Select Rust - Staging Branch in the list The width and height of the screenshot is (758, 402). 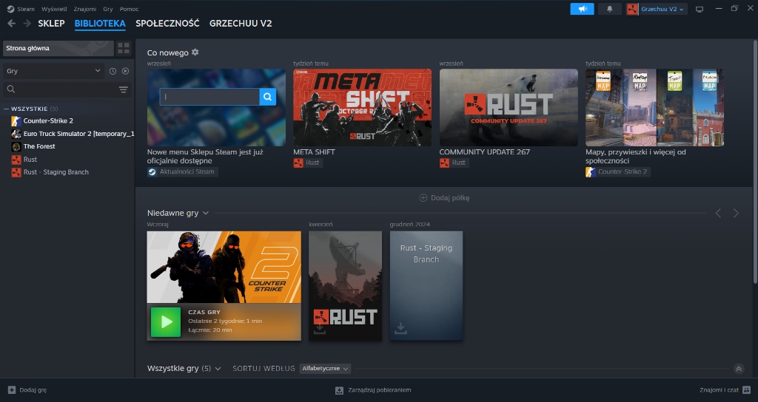(x=56, y=171)
